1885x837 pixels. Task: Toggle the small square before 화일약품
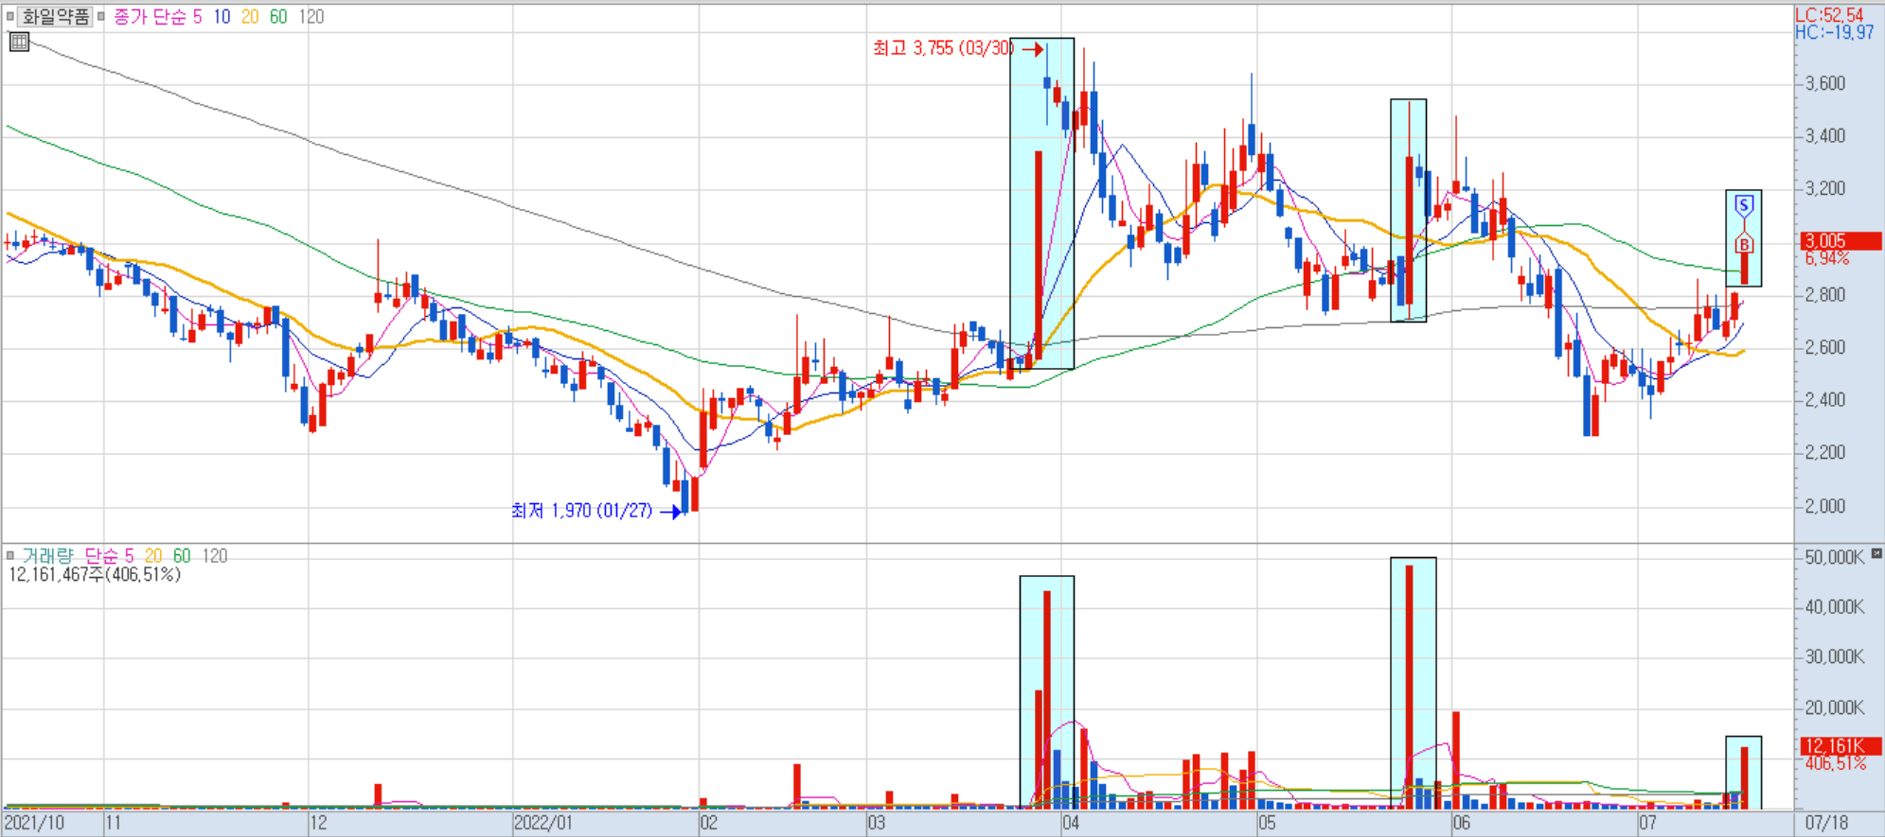[10, 16]
